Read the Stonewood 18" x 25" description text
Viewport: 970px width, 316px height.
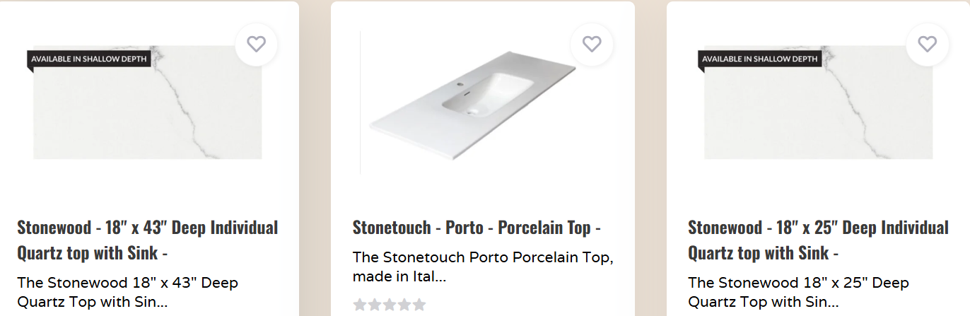[798, 293]
